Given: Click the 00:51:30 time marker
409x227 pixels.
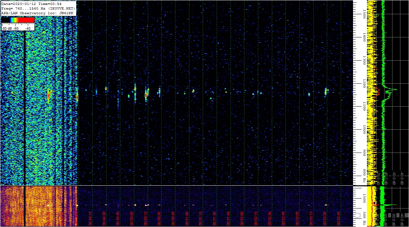Looking at the screenshot, I should click(214, 219).
